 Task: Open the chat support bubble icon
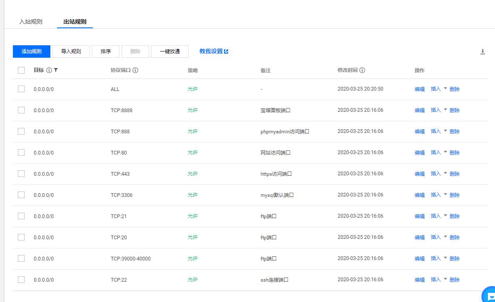(489, 295)
